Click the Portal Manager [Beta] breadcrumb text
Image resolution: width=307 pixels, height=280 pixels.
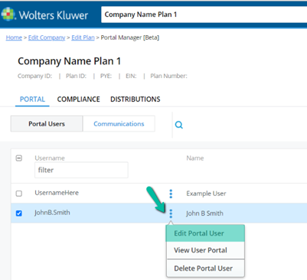point(130,37)
